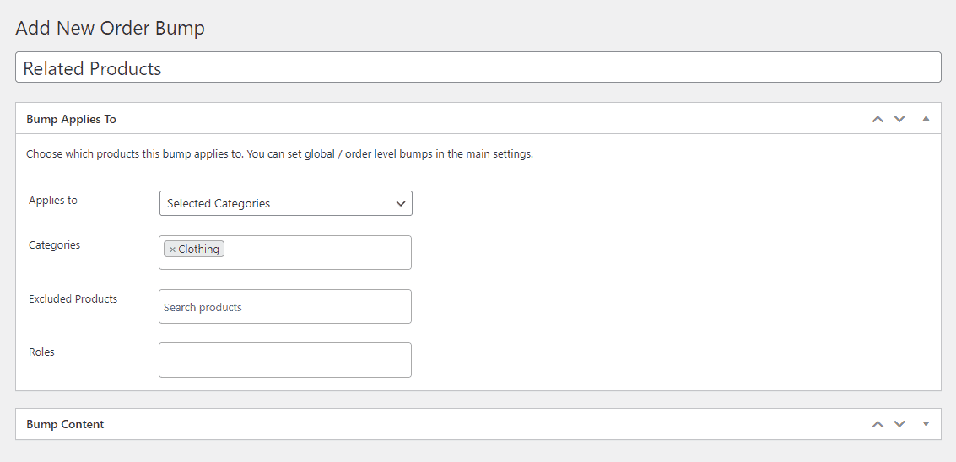Move the Bump Content panel up
Screen dimensions: 956x462
pos(878,424)
